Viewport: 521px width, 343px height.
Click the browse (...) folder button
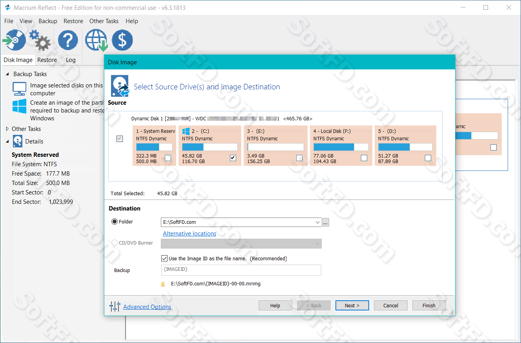326,222
